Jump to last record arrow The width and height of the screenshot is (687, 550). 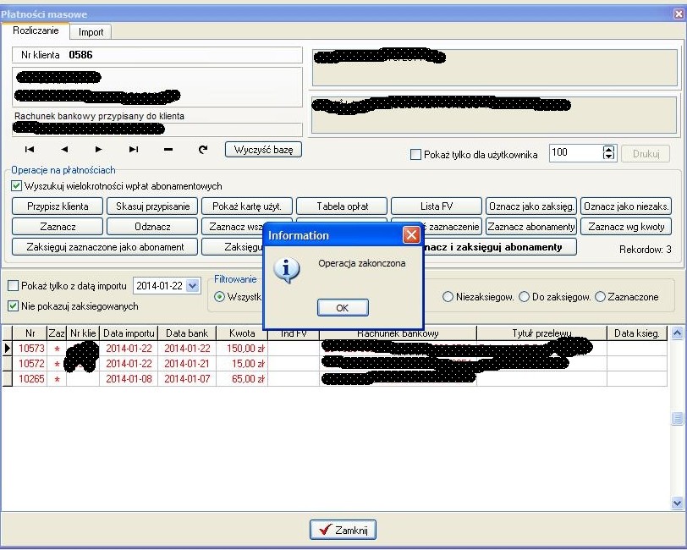pos(134,150)
